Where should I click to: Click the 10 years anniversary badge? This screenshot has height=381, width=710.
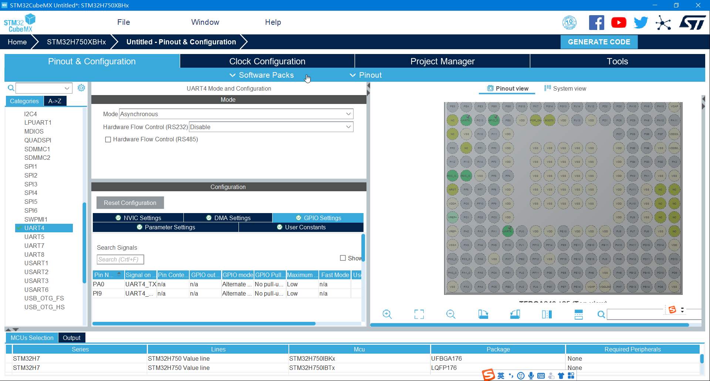tap(569, 23)
